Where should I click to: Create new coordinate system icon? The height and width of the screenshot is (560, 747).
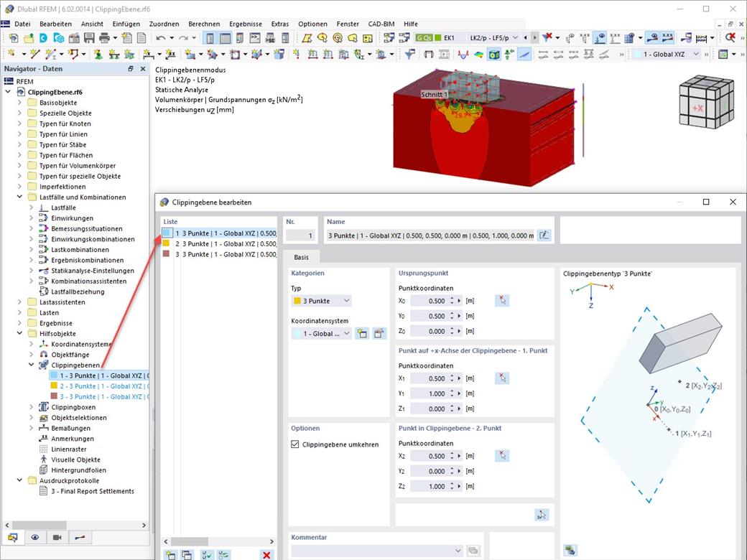pyautogui.click(x=362, y=334)
